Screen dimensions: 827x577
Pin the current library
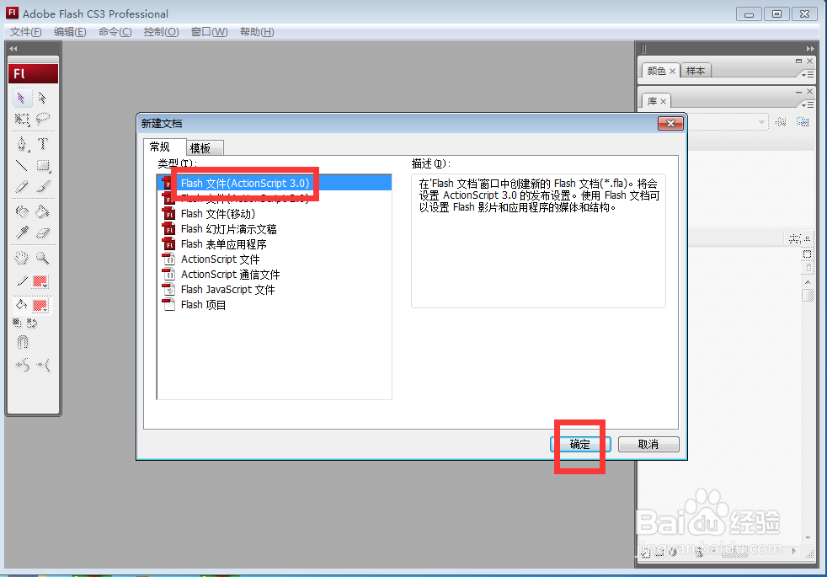point(782,122)
